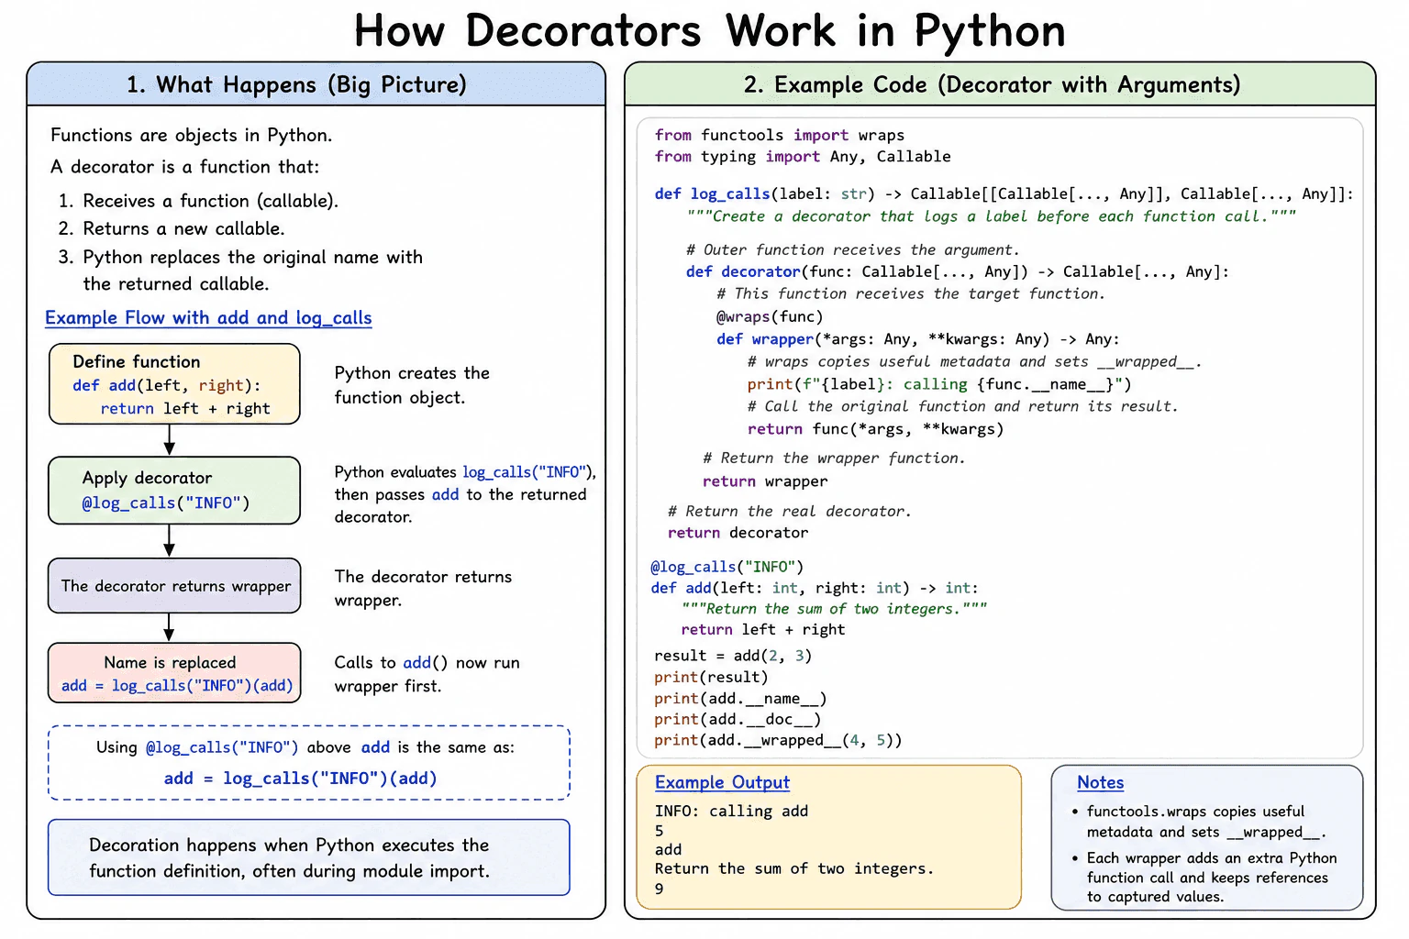Click the '@wraps(func)' code line
The image size is (1409, 939).
point(770,317)
